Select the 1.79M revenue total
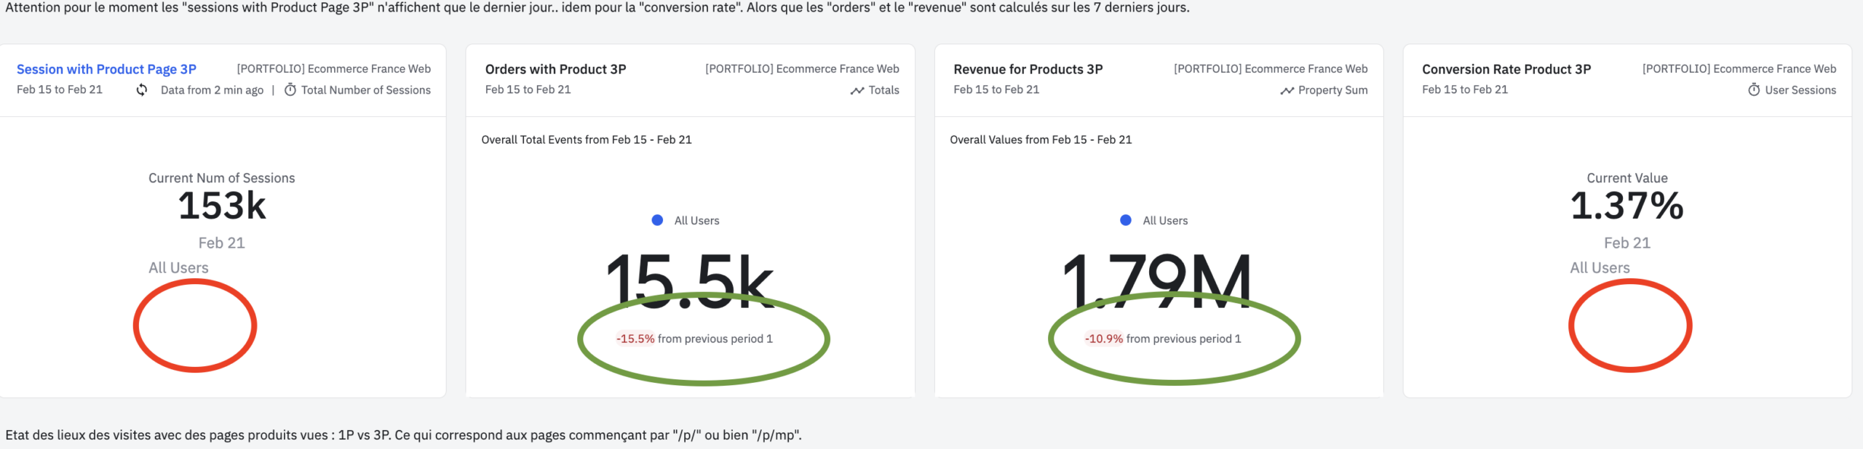 [1157, 282]
